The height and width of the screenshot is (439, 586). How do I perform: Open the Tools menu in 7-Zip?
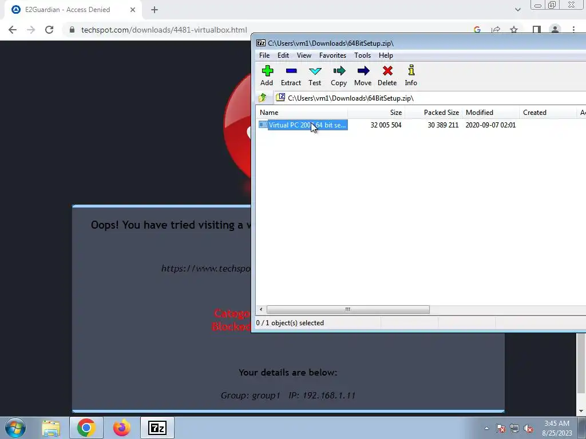[x=362, y=55]
